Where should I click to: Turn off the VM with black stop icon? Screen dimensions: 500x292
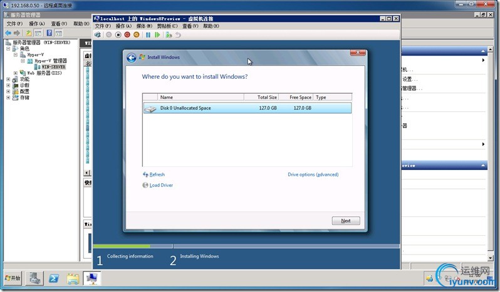(x=118, y=34)
